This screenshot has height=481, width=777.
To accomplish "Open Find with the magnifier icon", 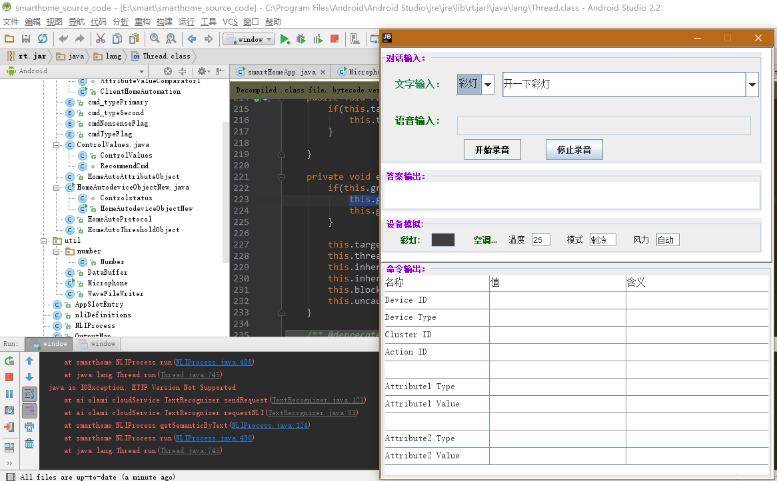I will point(155,39).
